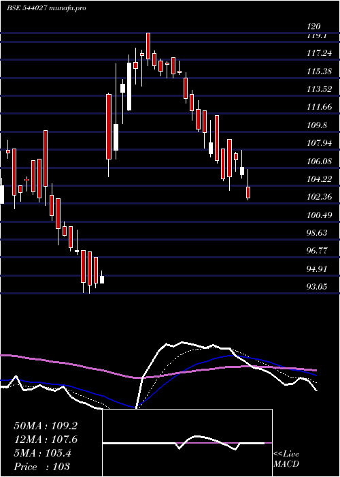Image resolution: width=340 pixels, height=477 pixels.
Task: Click the '50MA : 109.2' reading
Action: click(x=46, y=426)
